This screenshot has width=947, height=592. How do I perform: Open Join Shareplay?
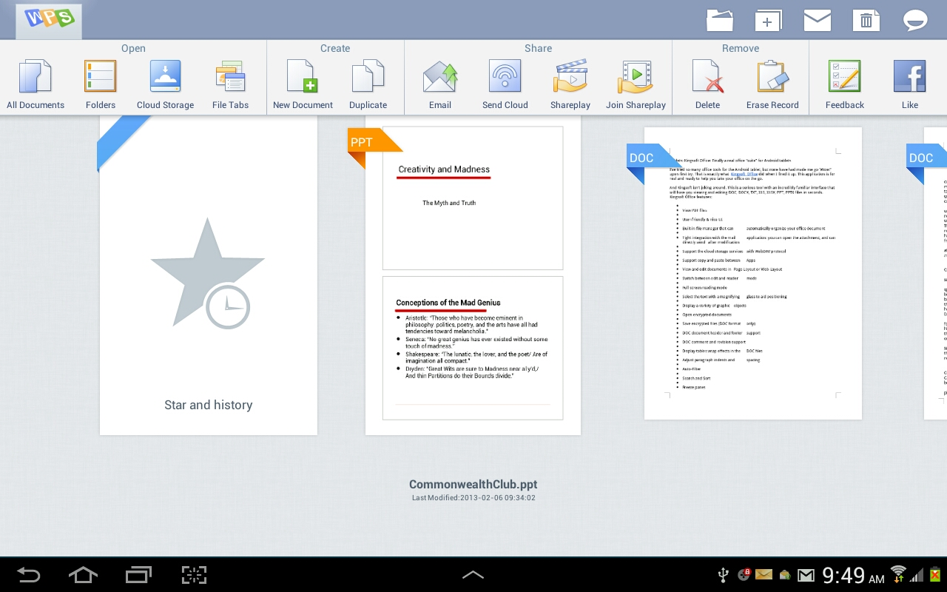[636, 81]
